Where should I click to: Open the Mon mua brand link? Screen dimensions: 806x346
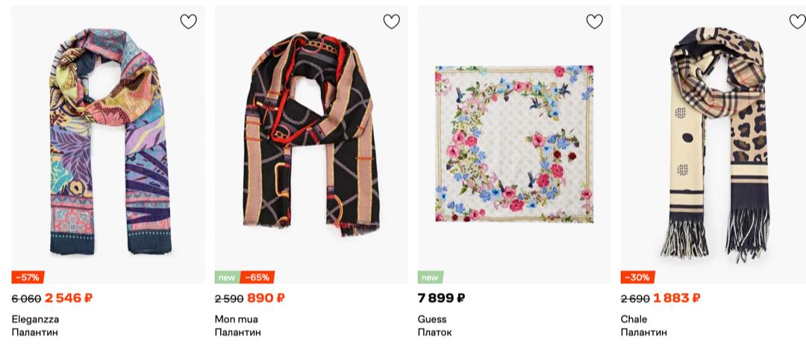click(236, 319)
